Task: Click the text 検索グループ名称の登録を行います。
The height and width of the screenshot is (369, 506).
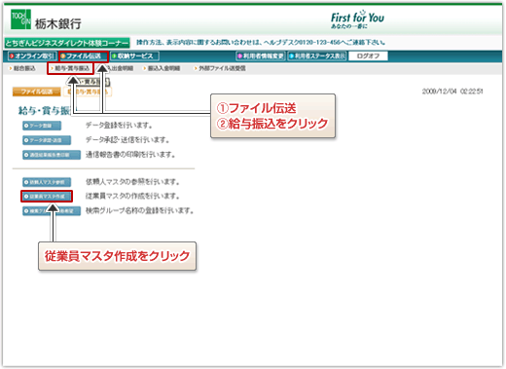Action: click(139, 210)
